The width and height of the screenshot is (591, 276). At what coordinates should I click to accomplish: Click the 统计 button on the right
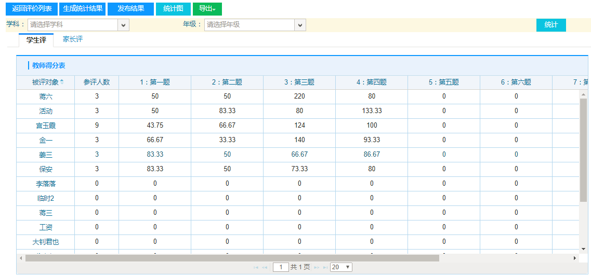point(550,25)
